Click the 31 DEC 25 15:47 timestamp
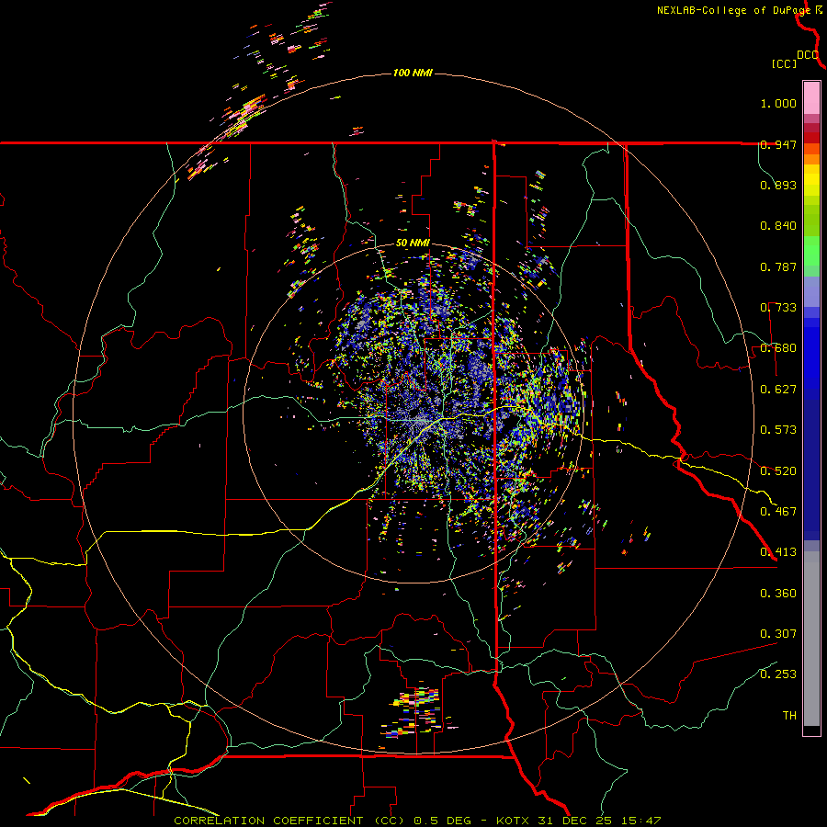The image size is (827, 827). (x=599, y=821)
